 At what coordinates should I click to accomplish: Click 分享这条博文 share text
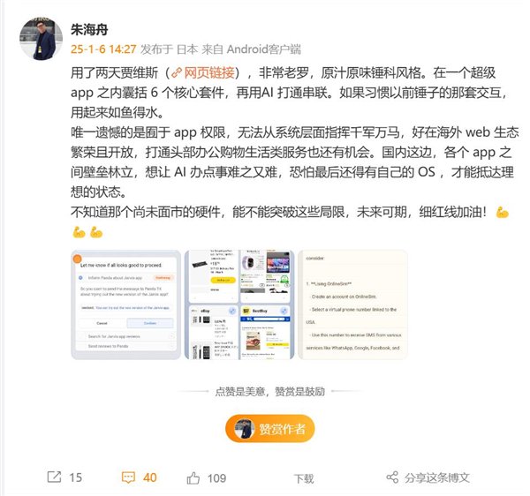(437, 477)
